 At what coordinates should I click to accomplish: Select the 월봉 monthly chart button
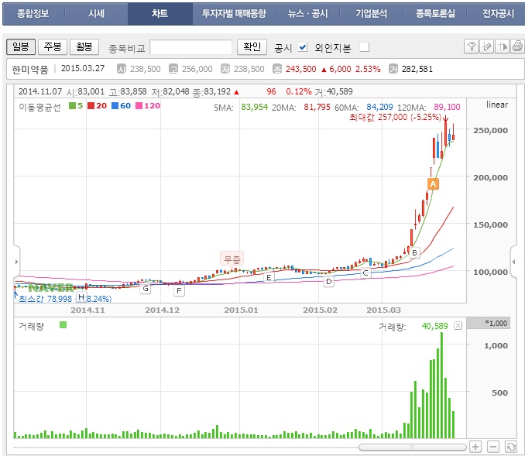[84, 46]
